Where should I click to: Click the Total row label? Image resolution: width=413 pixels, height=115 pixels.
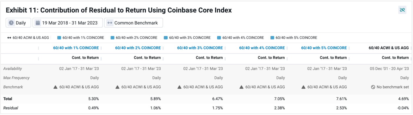(8, 99)
